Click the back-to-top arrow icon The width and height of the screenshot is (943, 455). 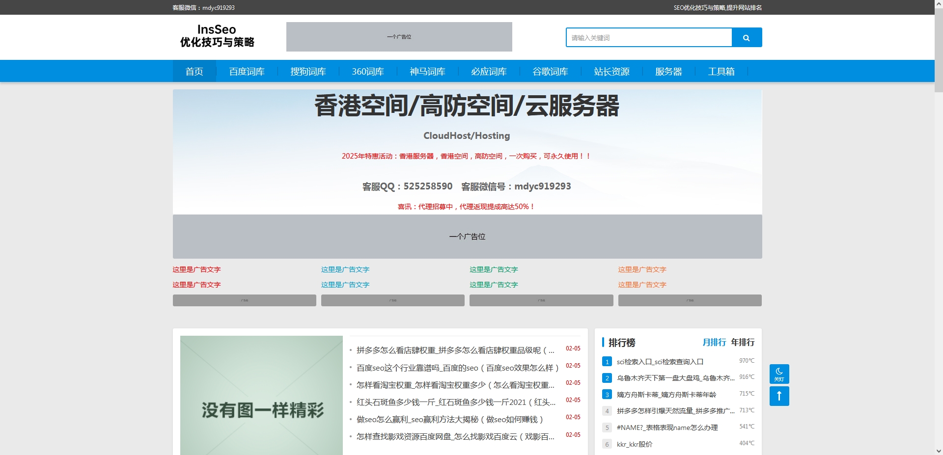779,396
